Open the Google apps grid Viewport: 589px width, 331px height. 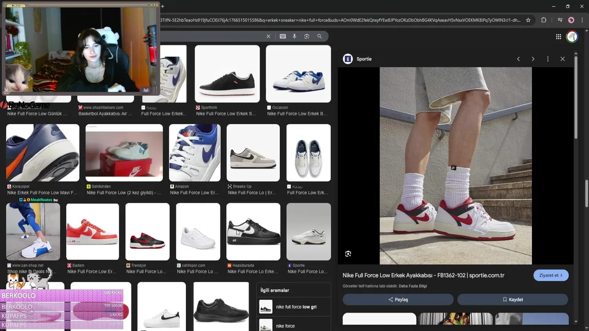click(558, 37)
